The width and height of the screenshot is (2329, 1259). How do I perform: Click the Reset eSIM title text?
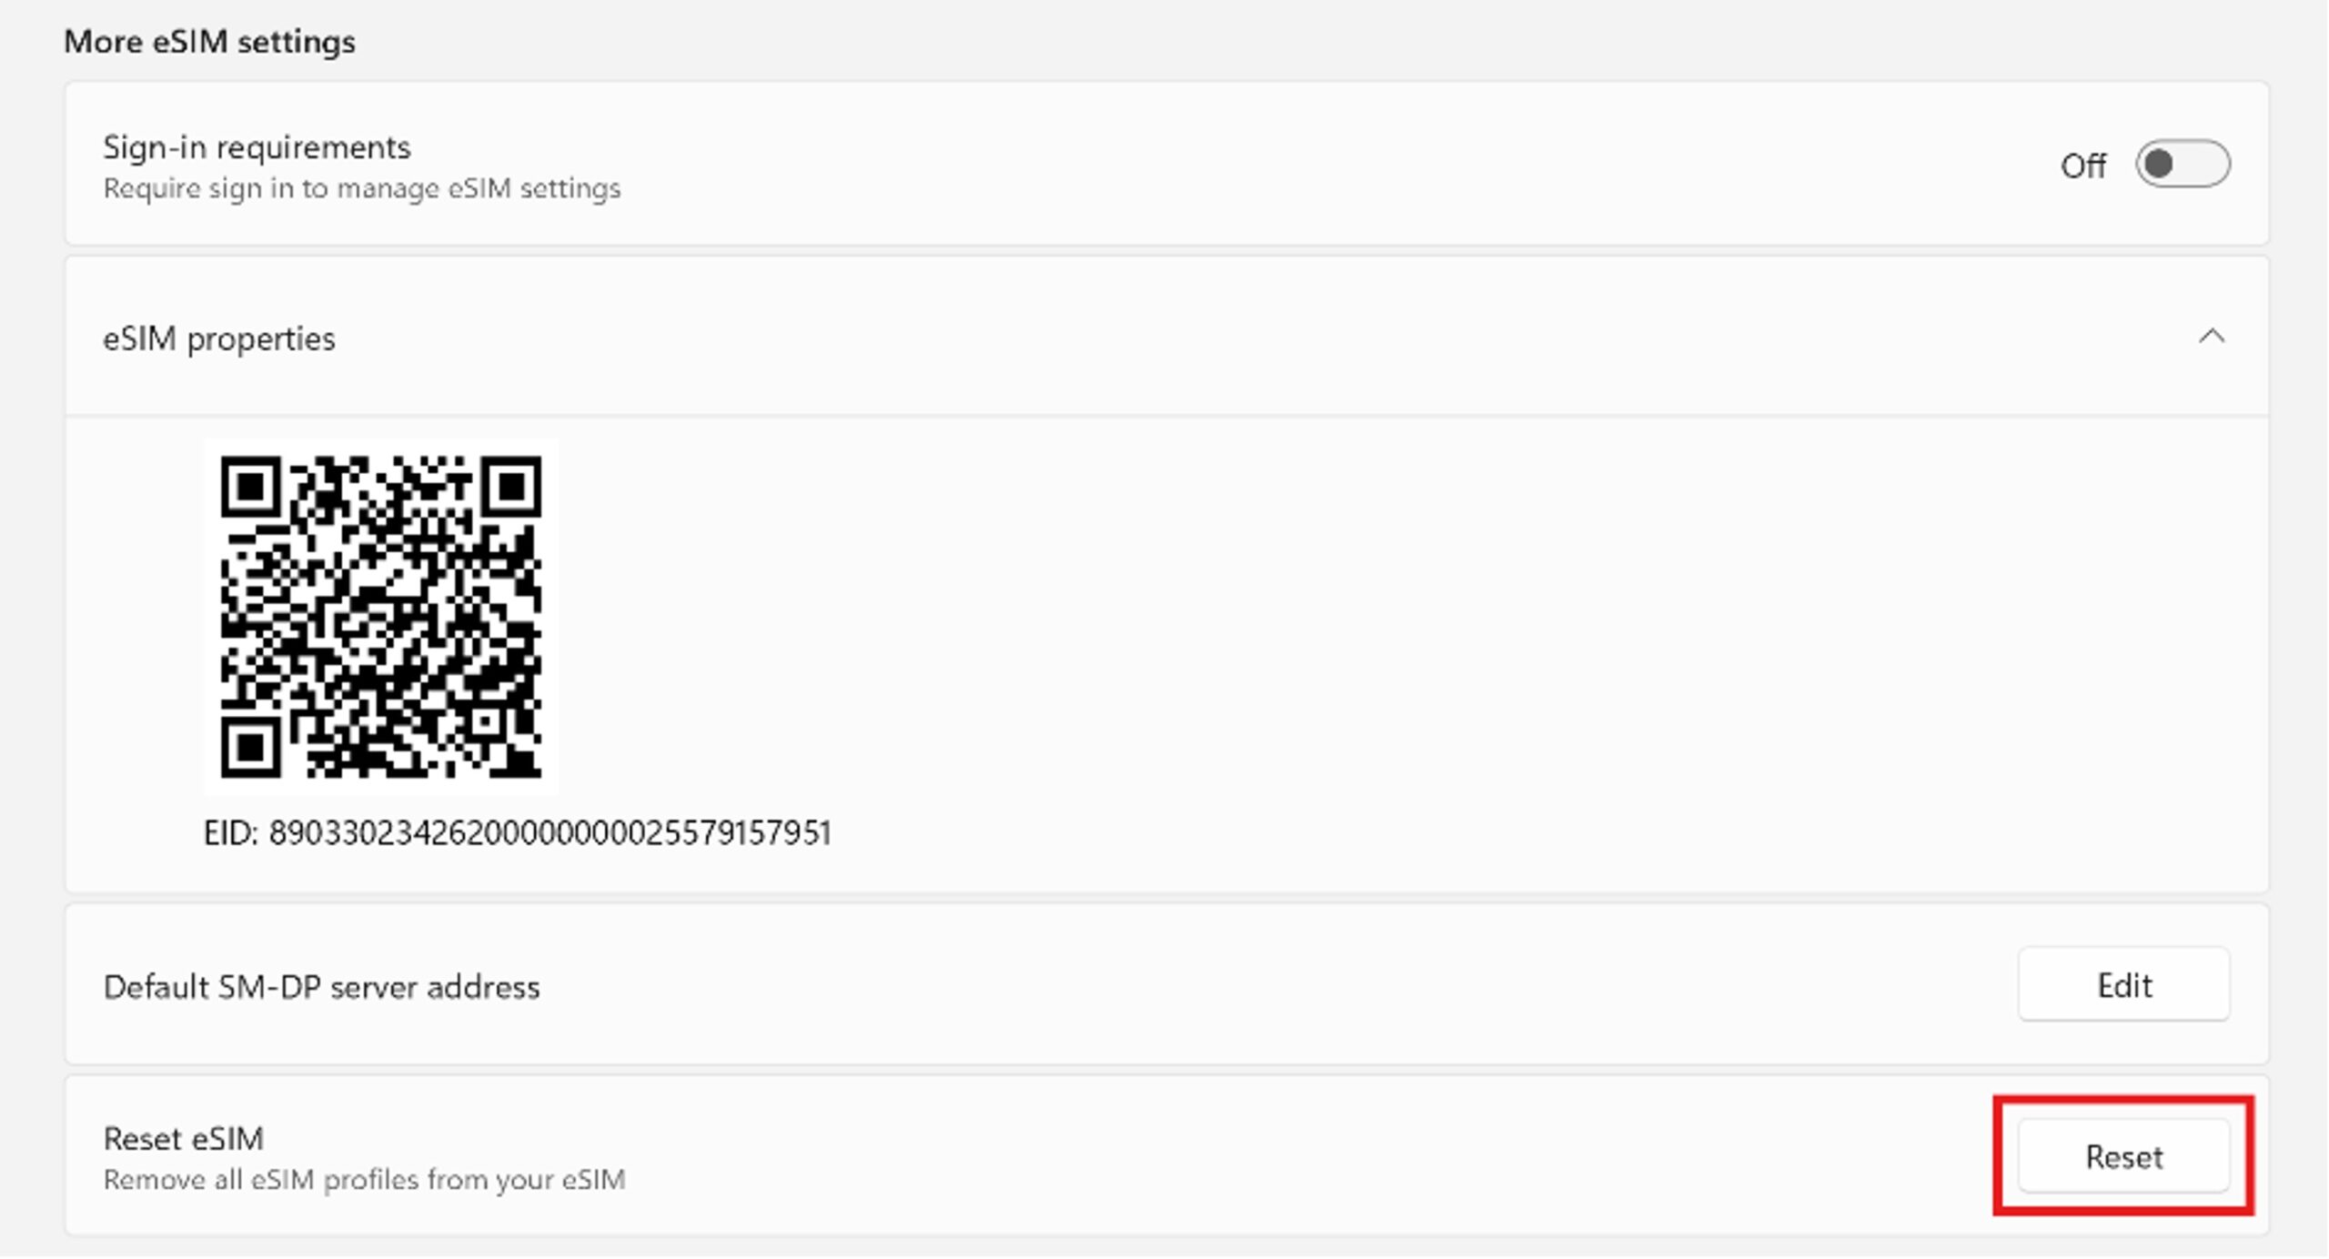click(184, 1139)
